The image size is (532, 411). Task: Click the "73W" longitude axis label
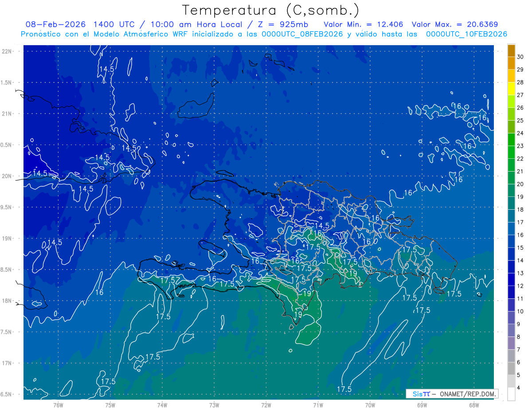[x=214, y=405]
